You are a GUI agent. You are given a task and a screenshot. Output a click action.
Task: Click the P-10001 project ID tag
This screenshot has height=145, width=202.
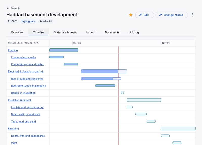click(x=12, y=21)
